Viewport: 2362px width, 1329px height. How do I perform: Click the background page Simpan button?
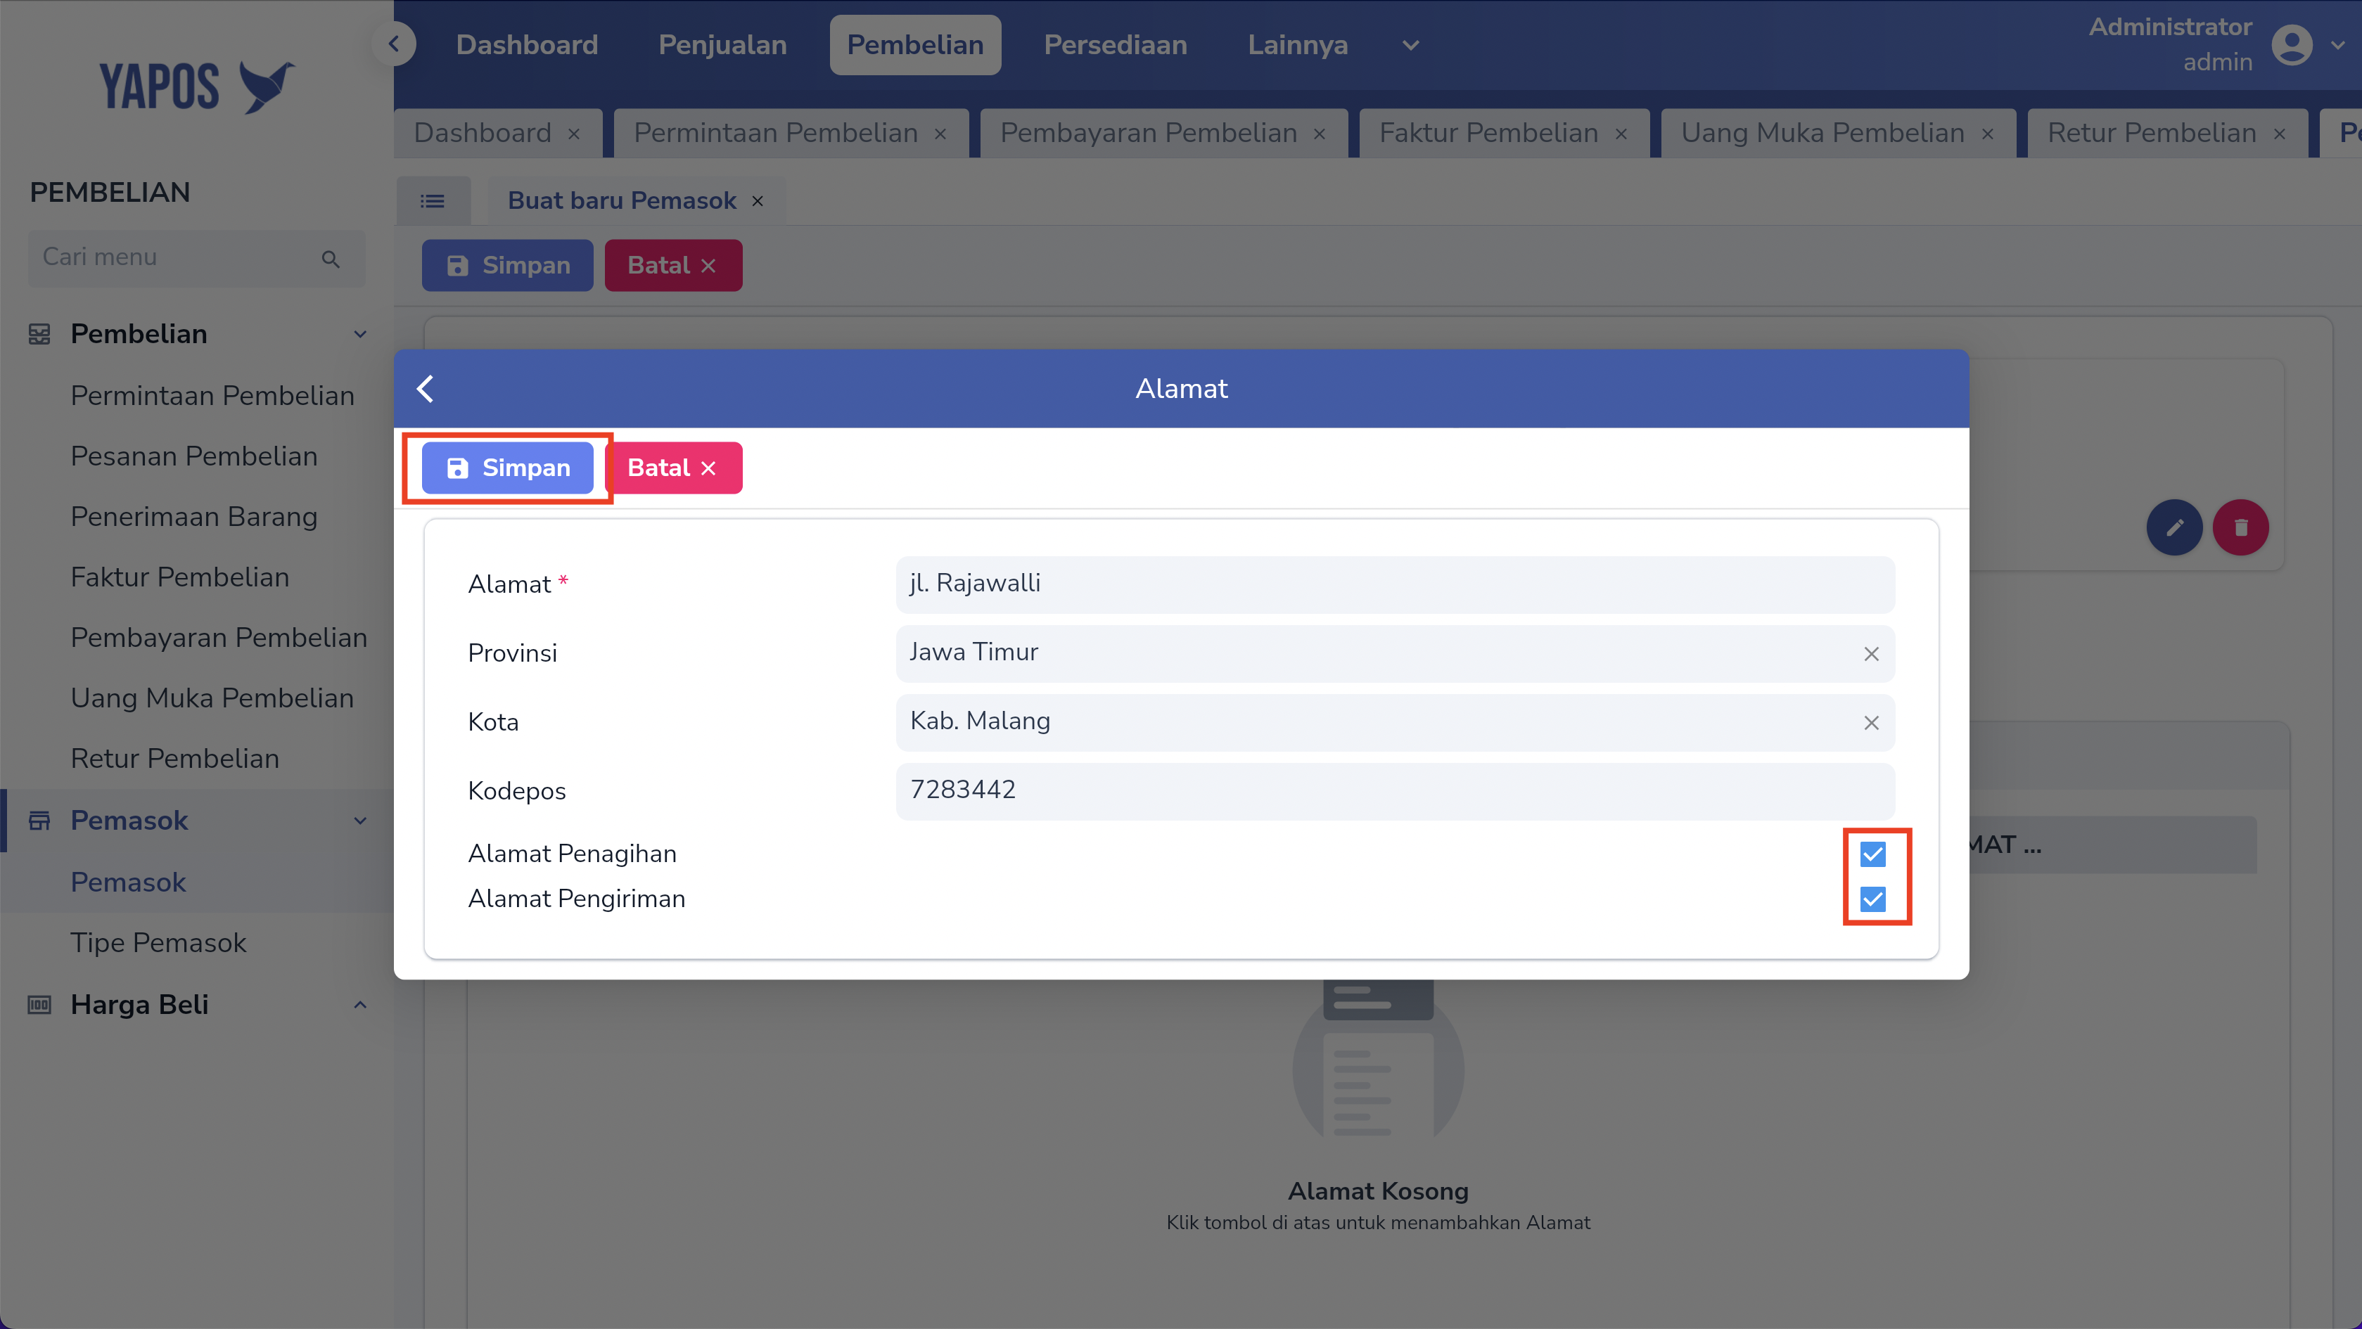tap(507, 266)
